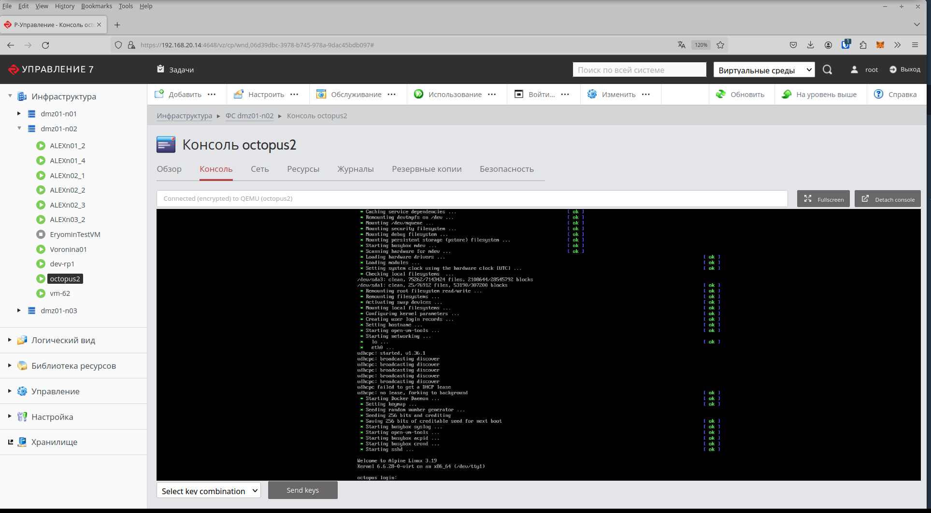Open the Select key combination dropdown

[209, 491]
